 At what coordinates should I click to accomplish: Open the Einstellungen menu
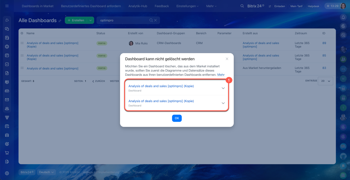coord(188,6)
